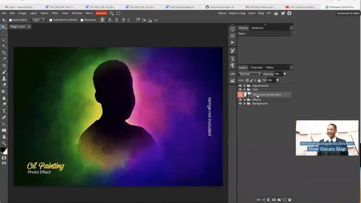
Task: Enable the Auto-Select checkbox
Action: (10, 20)
